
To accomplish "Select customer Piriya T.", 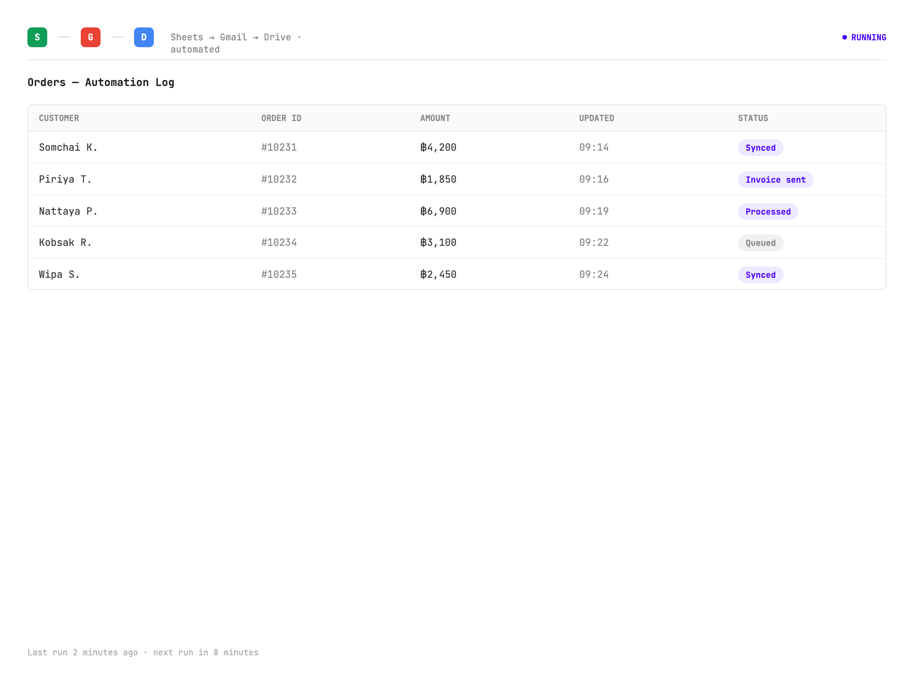I will click(x=65, y=179).
